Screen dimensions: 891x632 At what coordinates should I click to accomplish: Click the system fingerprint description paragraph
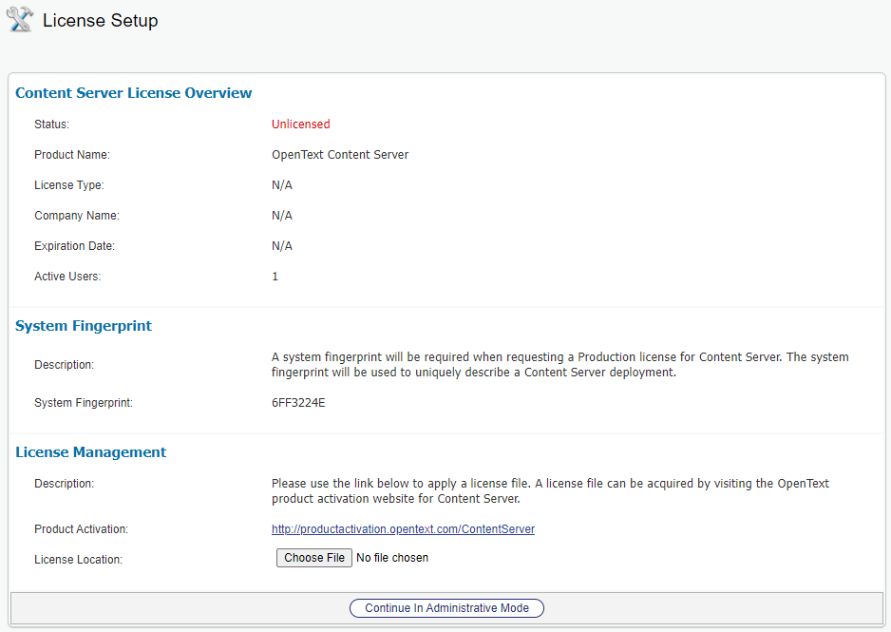tap(559, 365)
